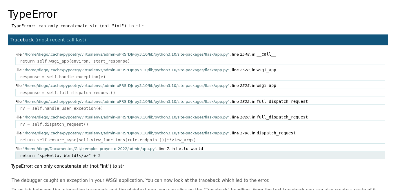
Task: Click the debugger caught exception explanation text
Action: [x=140, y=180]
